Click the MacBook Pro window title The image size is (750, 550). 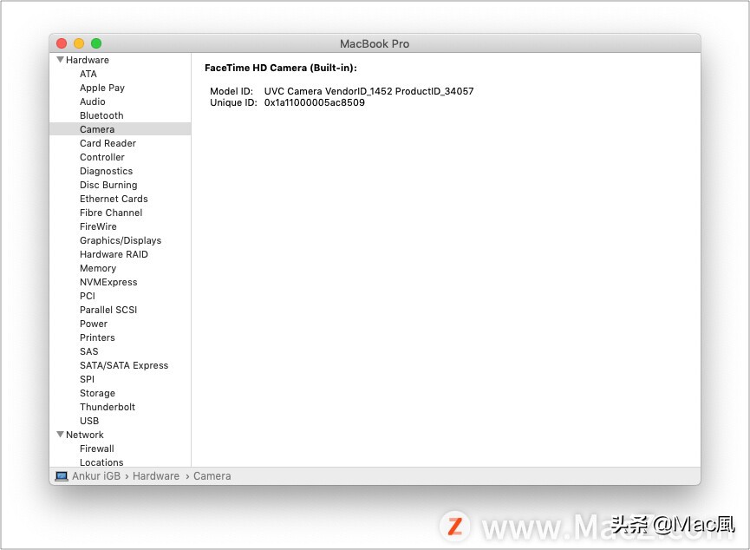point(375,43)
